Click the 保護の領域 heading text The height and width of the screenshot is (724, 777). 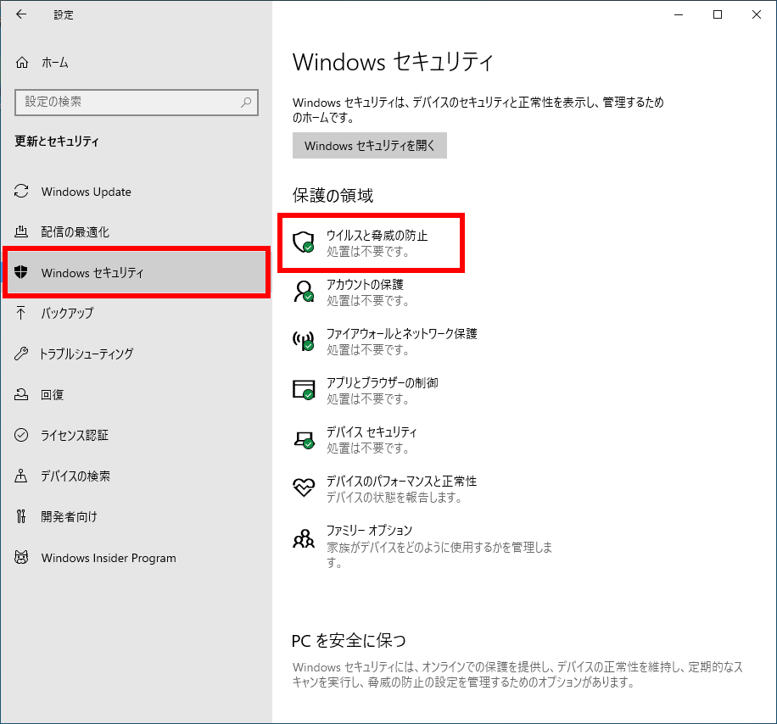(333, 195)
